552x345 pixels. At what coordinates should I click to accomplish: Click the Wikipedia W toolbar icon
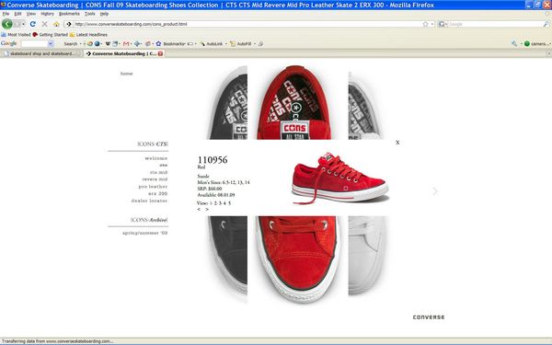tap(108, 43)
